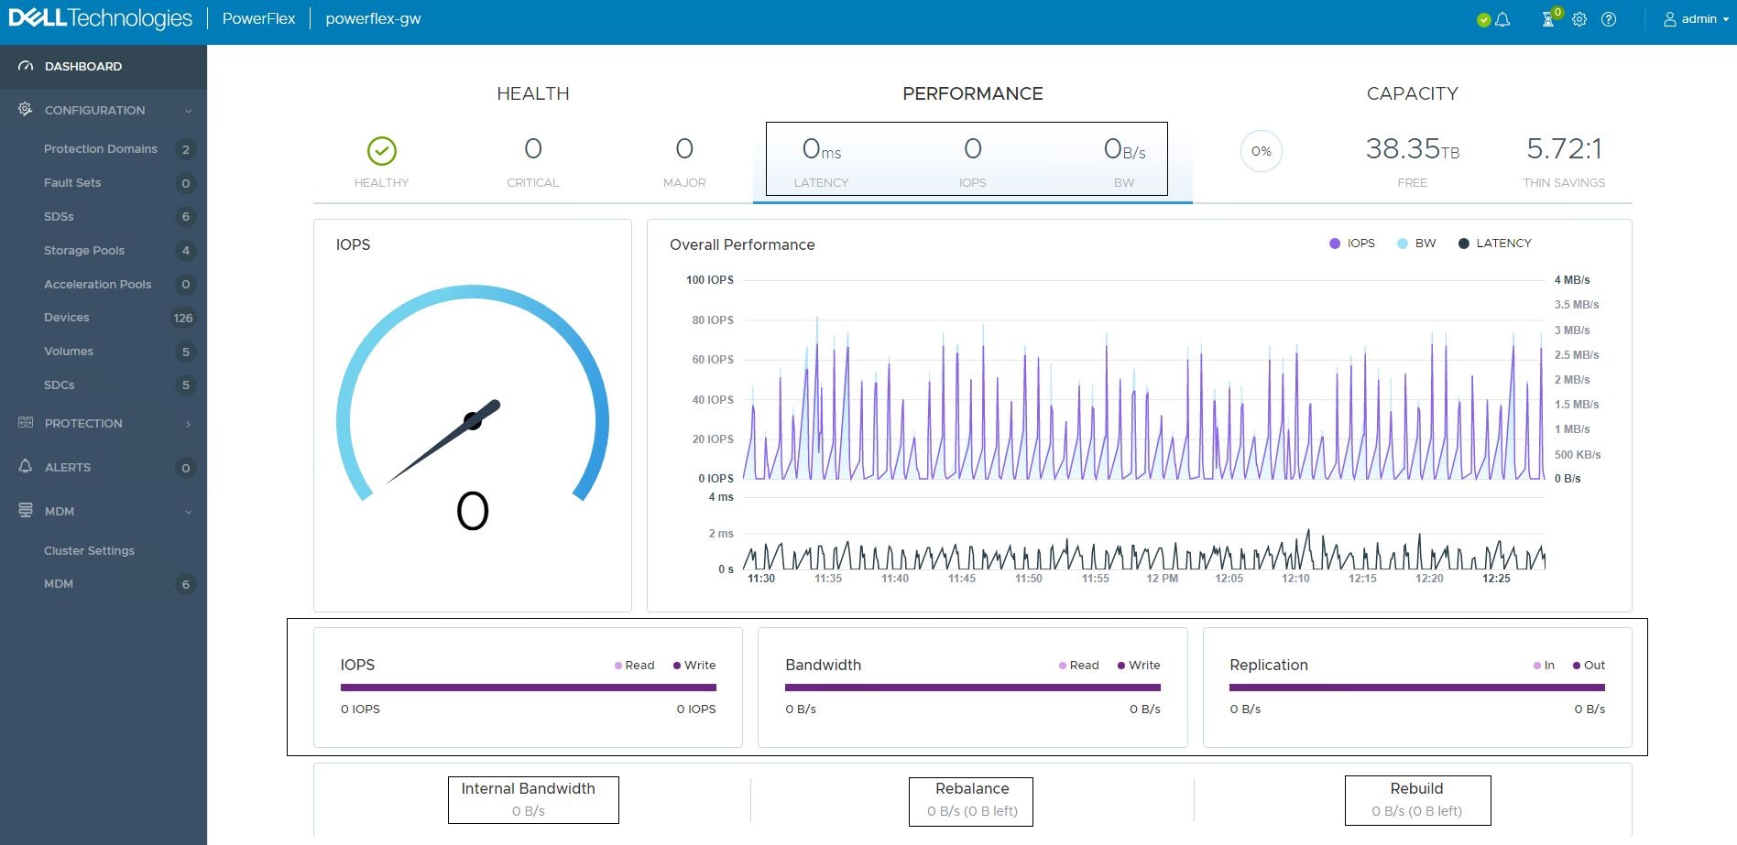This screenshot has height=845, width=1737.
Task: Click the Configuration gear icon in sidebar
Action: 24,110
